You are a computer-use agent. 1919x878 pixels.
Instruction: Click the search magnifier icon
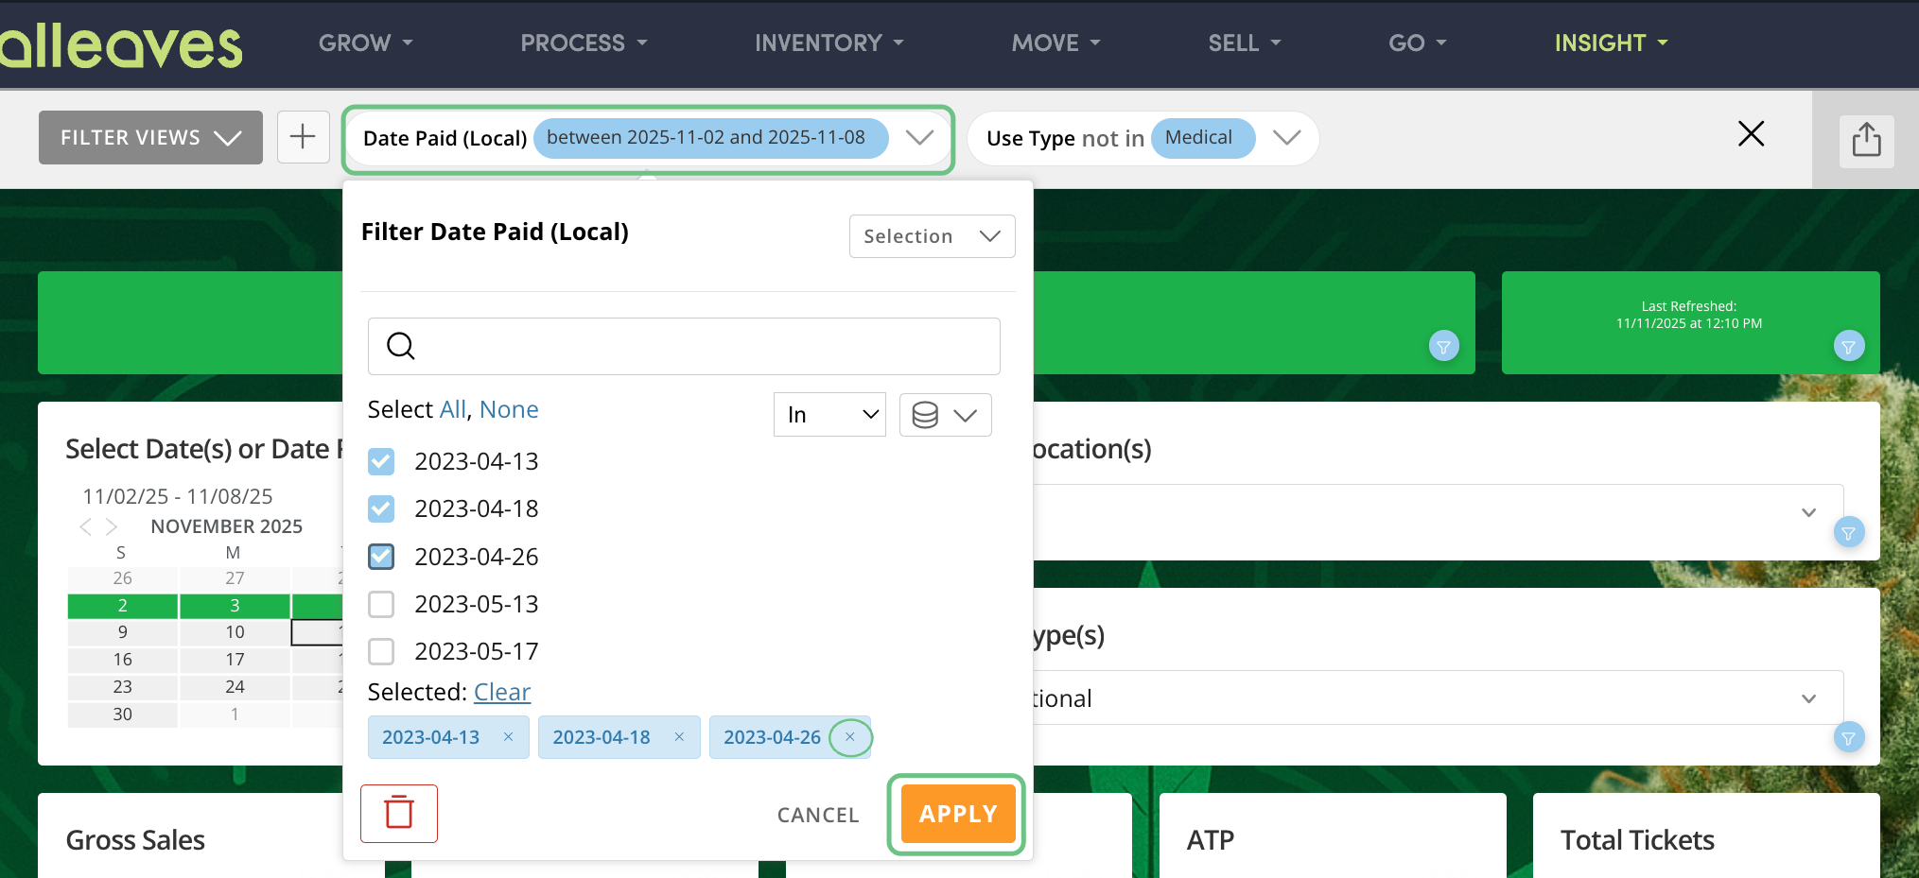pos(401,346)
